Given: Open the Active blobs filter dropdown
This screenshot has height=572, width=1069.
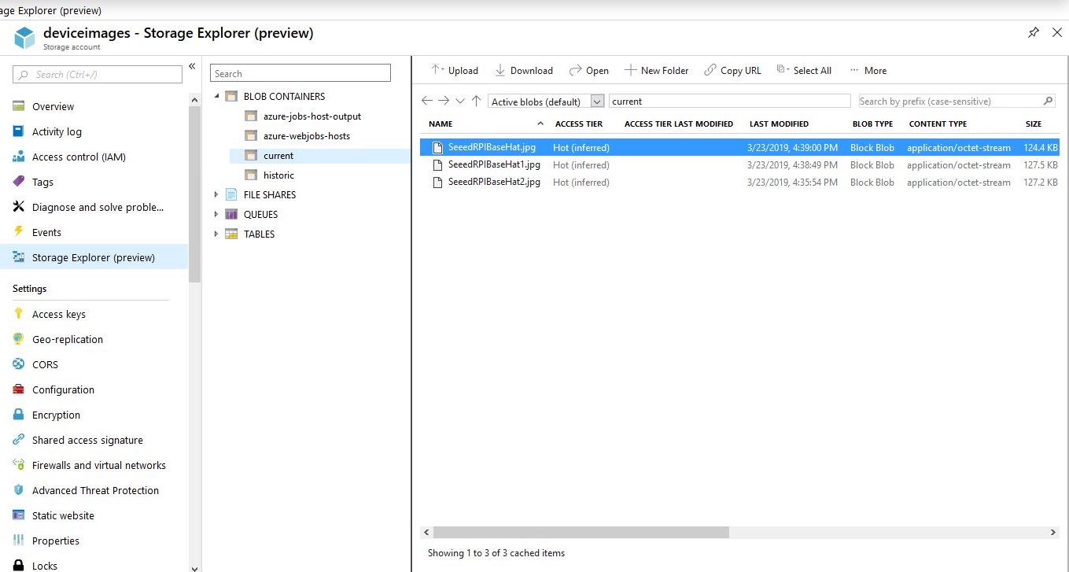Looking at the screenshot, I should (597, 101).
